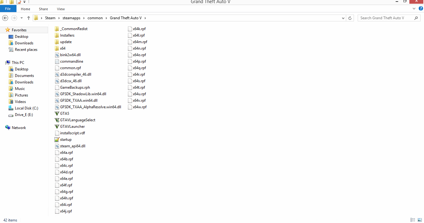Viewport: 424px width, 223px height.
Task: Navigate to steamapps in the breadcrumb path
Action: coord(71,18)
